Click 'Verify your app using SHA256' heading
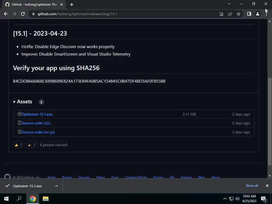The image size is (272, 204). (x=56, y=68)
